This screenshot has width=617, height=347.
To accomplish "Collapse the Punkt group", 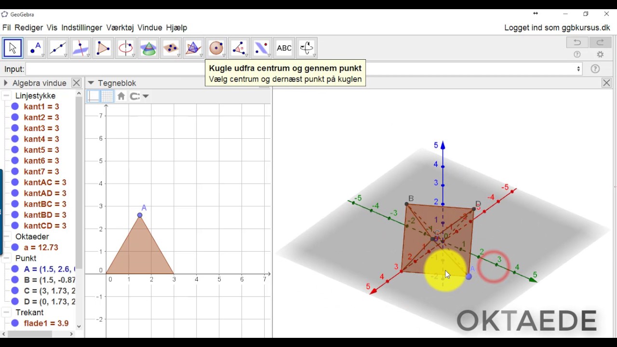I will [x=7, y=258].
